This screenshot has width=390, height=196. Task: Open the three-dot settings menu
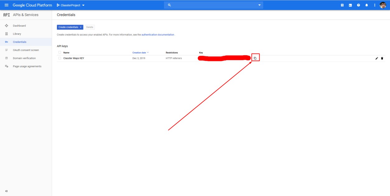(x=374, y=5)
